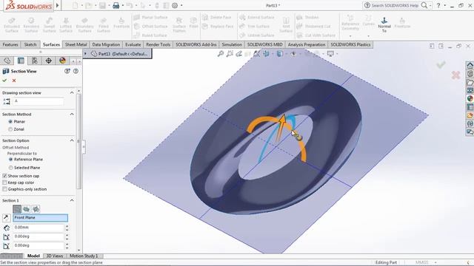This screenshot has width=474, height=266.
Task: Open the DisplayManager tab icon
Action: [x=62, y=61]
